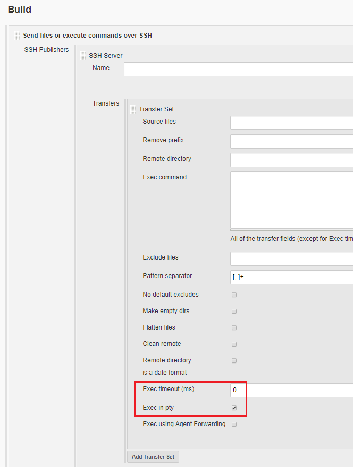Viewport: 353px width, 467px height.
Task: Click the Remote directory text field
Action: (x=291, y=160)
